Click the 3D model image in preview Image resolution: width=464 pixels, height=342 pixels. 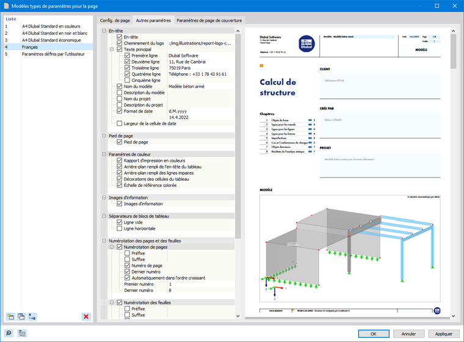coord(350,249)
